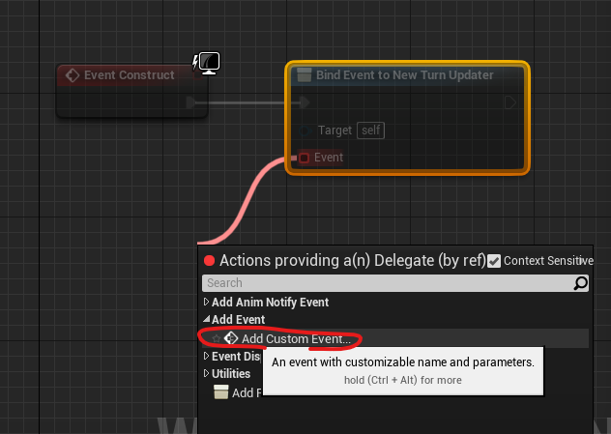
Task: Click the Context Sensitive label
Action: (x=548, y=261)
